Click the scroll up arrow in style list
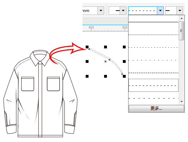 click(182, 18)
